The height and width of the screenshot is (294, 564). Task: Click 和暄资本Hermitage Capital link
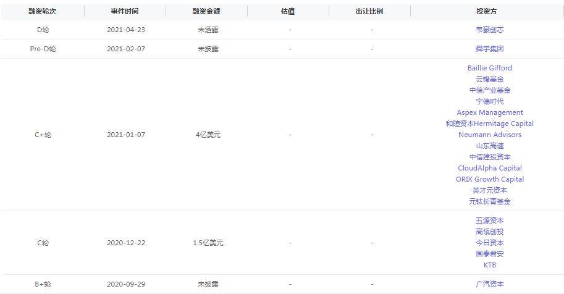tap(489, 124)
